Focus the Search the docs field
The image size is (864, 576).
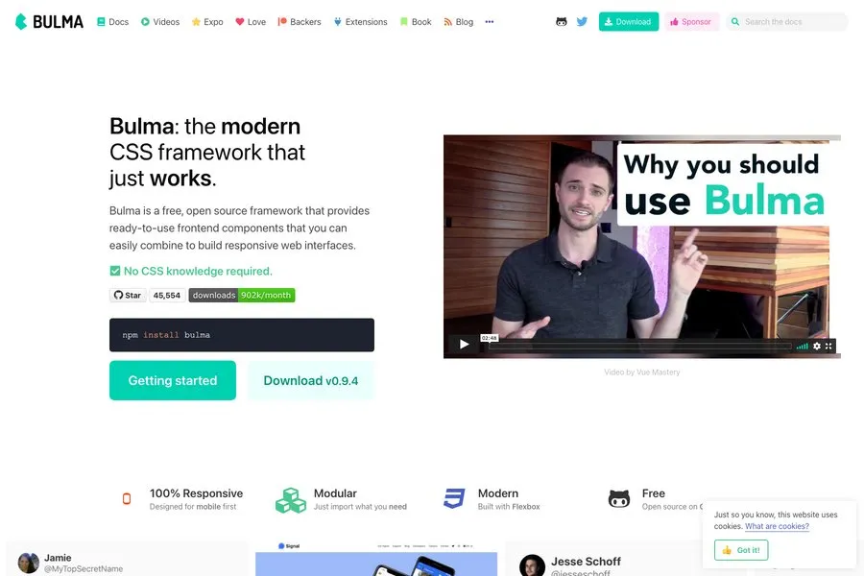point(787,21)
